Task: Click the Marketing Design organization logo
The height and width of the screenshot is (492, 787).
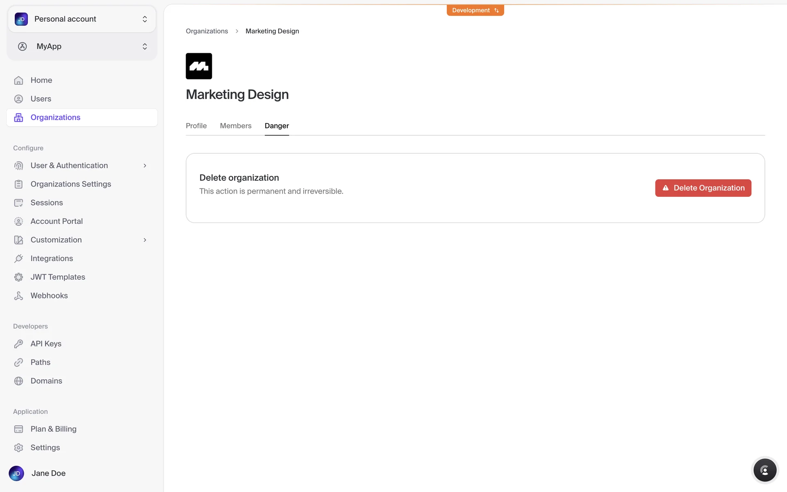Action: (x=199, y=66)
